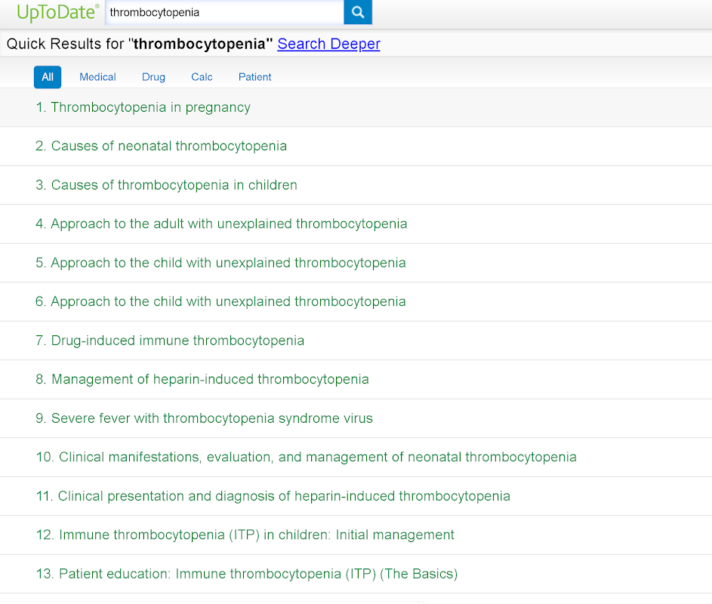Open the adult unexplained thrombocytopenia approach
The image size is (712, 604).
(229, 223)
